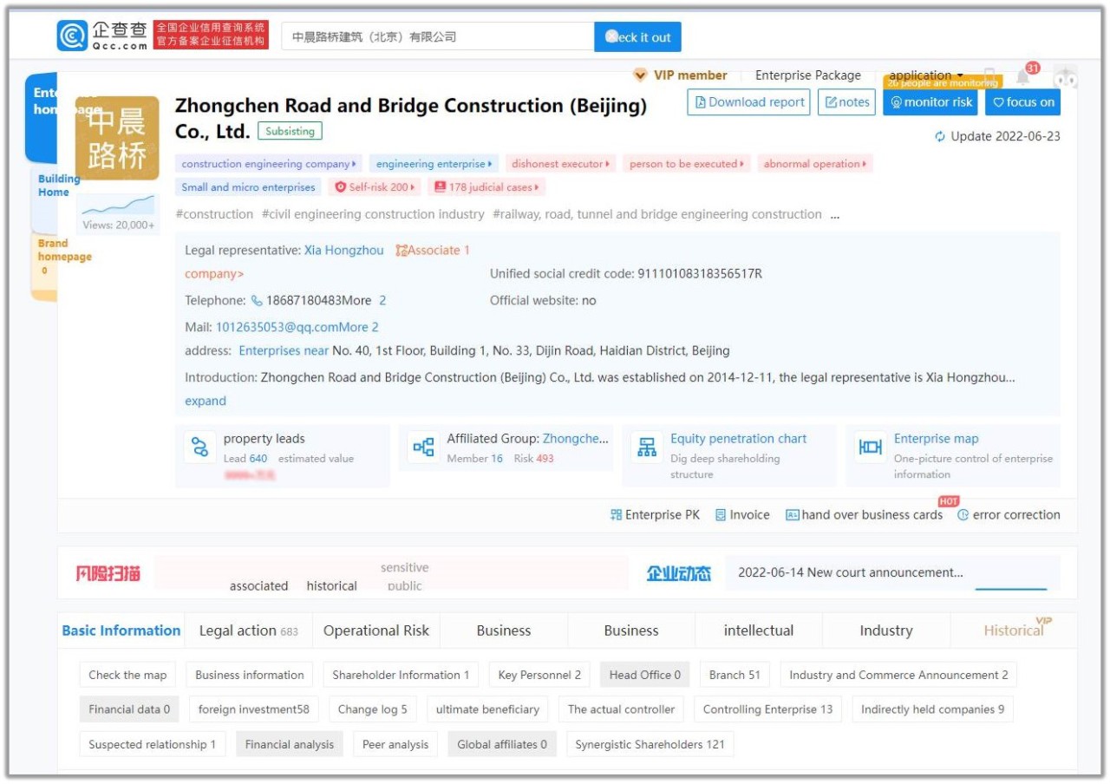The image size is (1110, 784).
Task: Click the hand over business cards icon
Action: pyautogui.click(x=792, y=515)
